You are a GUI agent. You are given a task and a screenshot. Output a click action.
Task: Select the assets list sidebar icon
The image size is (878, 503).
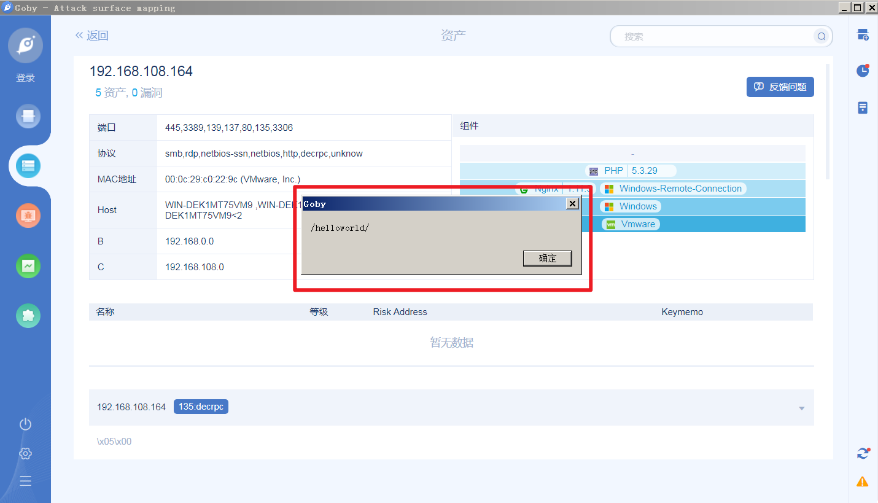click(28, 165)
